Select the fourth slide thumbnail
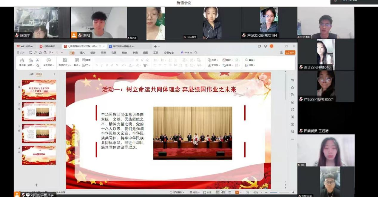Screen dimensions: 378x197 (x=39, y=155)
